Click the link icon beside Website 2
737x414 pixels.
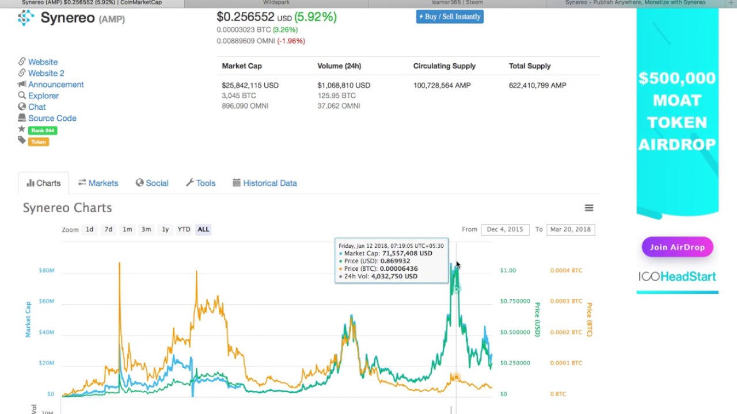(x=22, y=73)
